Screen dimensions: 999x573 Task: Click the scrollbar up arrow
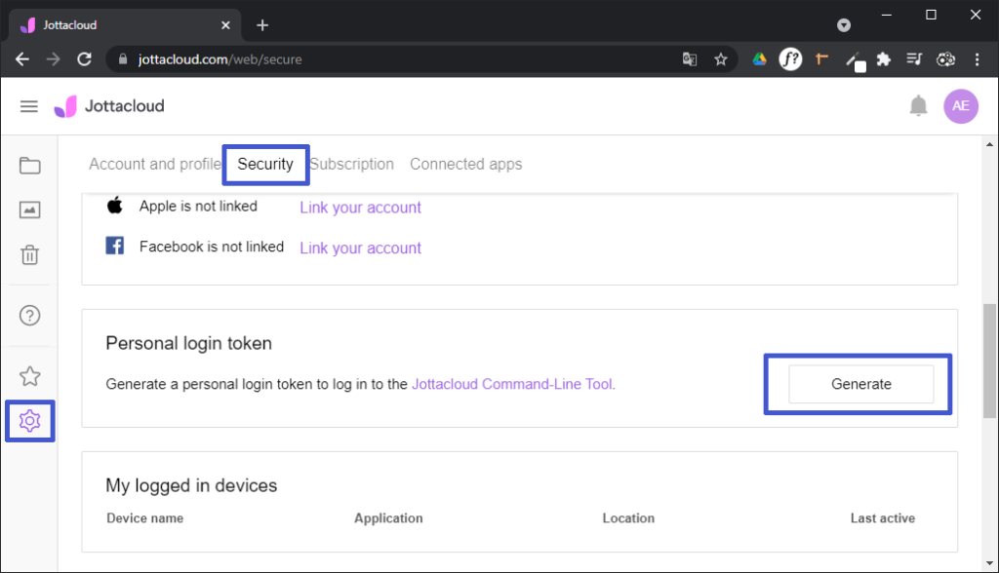pos(989,144)
